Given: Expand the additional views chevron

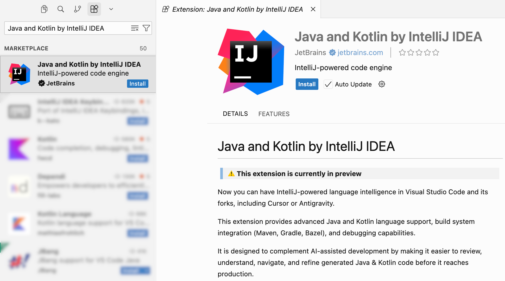Looking at the screenshot, I should coord(111,9).
